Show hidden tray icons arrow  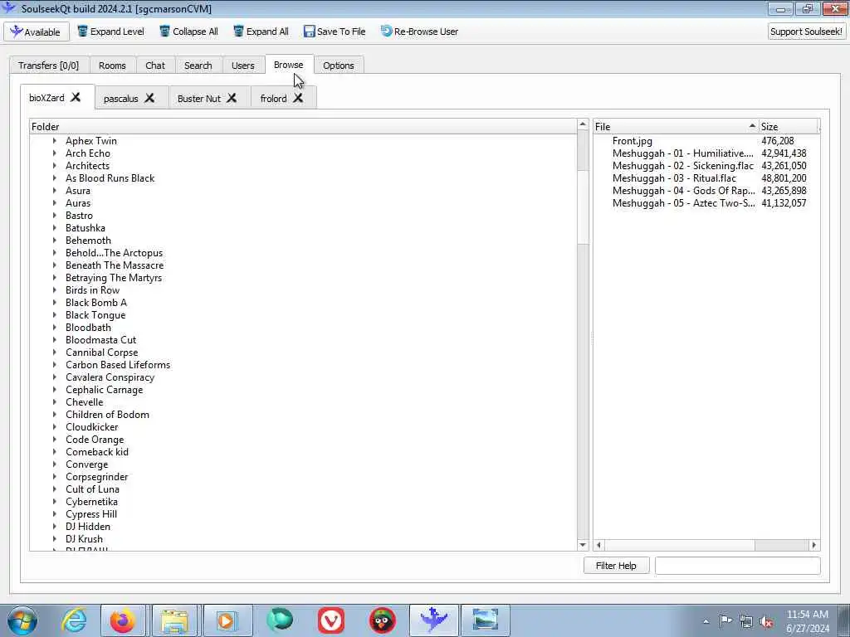click(x=706, y=622)
